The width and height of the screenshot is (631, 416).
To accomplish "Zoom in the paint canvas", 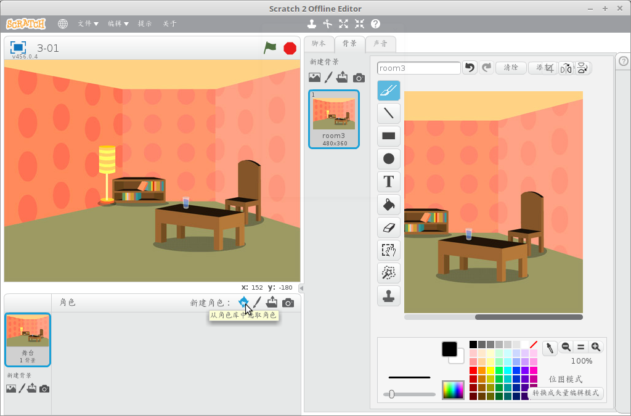I will (x=596, y=347).
